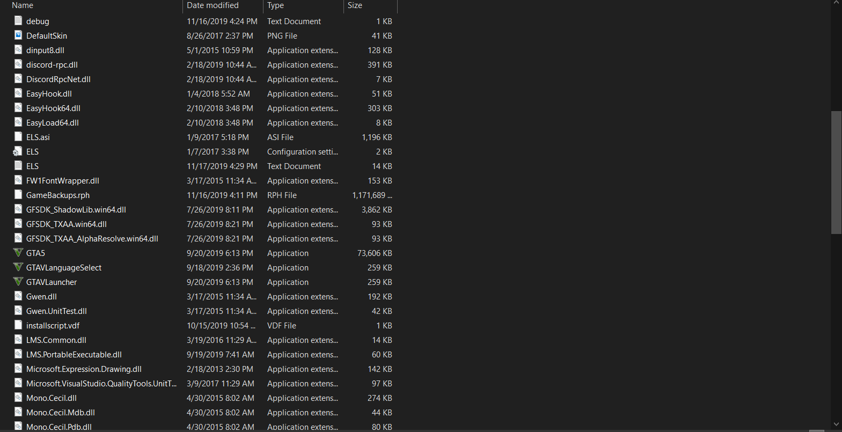Viewport: 842px width, 432px height.
Task: Click the "Configuration setti..." type cell
Action: coord(303,152)
